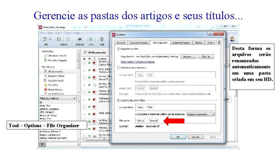The image size is (277, 155).
Task: Click the Cancel button in Options
Action: [195, 137]
